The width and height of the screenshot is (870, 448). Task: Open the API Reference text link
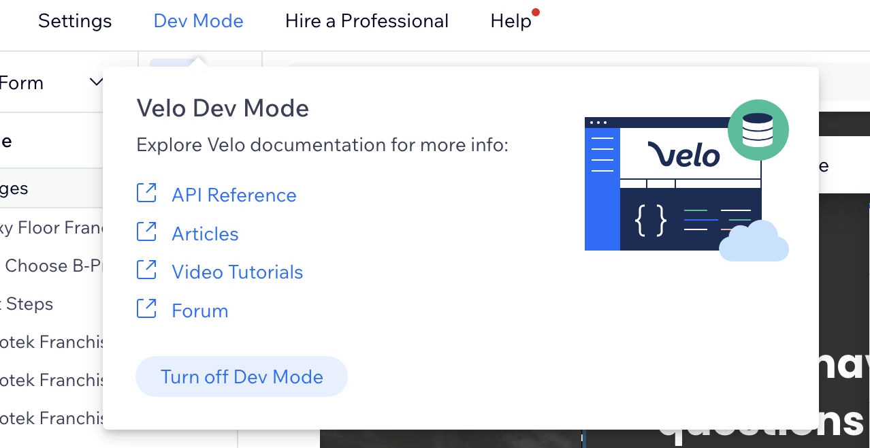233,195
